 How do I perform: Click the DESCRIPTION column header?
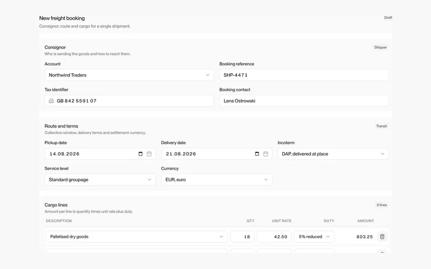click(x=59, y=221)
